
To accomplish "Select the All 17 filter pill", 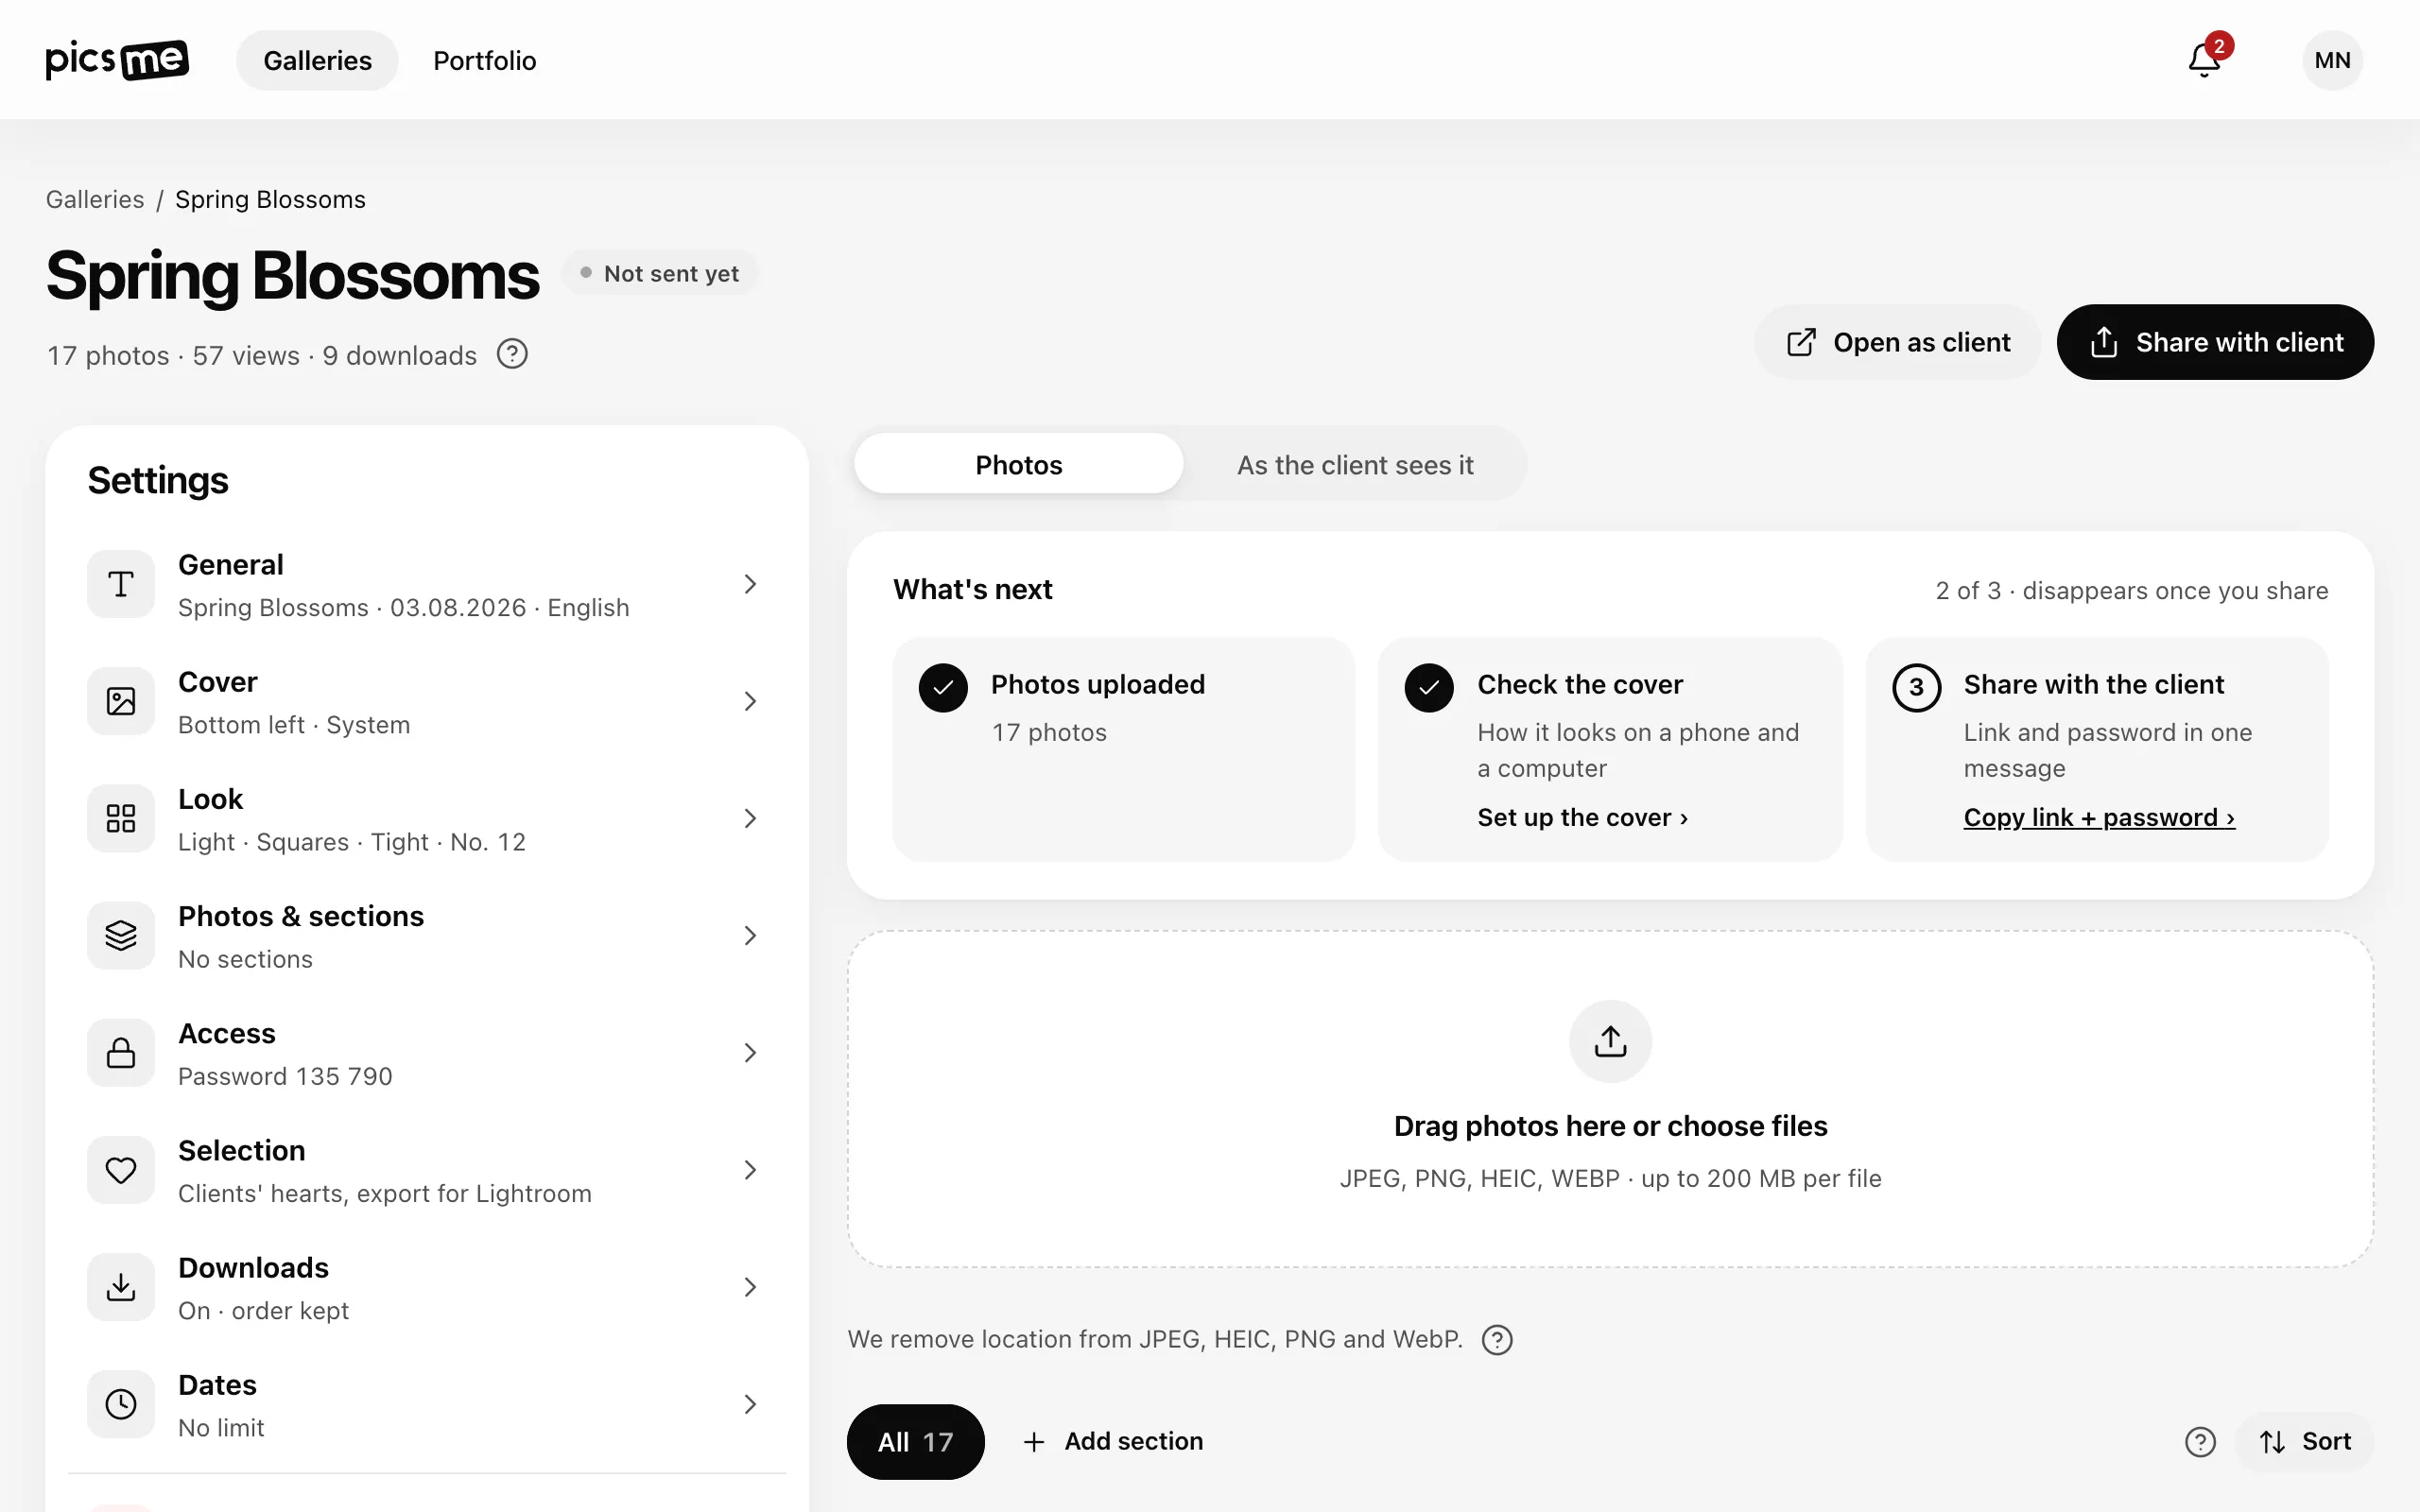I will pyautogui.click(x=915, y=1441).
